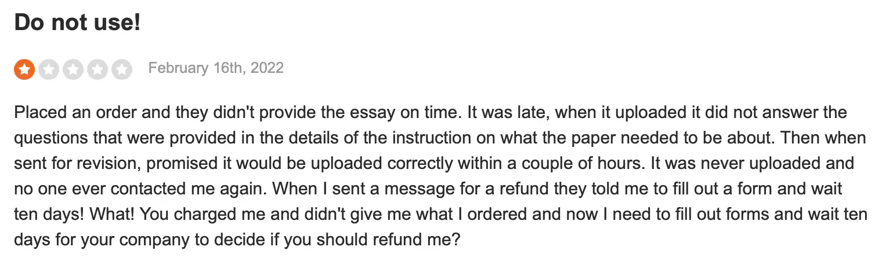Click the February 16th, 2022 review date

click(216, 68)
